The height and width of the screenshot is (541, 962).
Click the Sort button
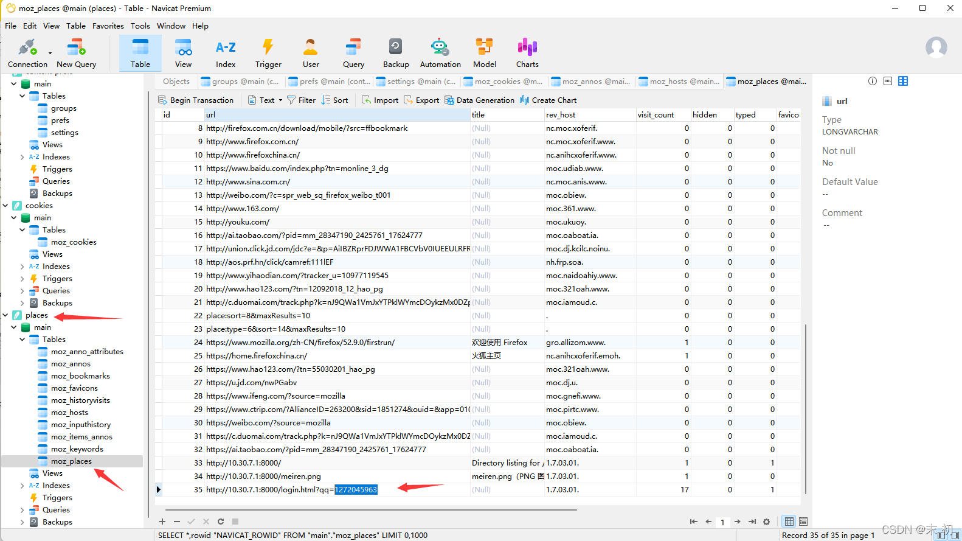pyautogui.click(x=334, y=100)
